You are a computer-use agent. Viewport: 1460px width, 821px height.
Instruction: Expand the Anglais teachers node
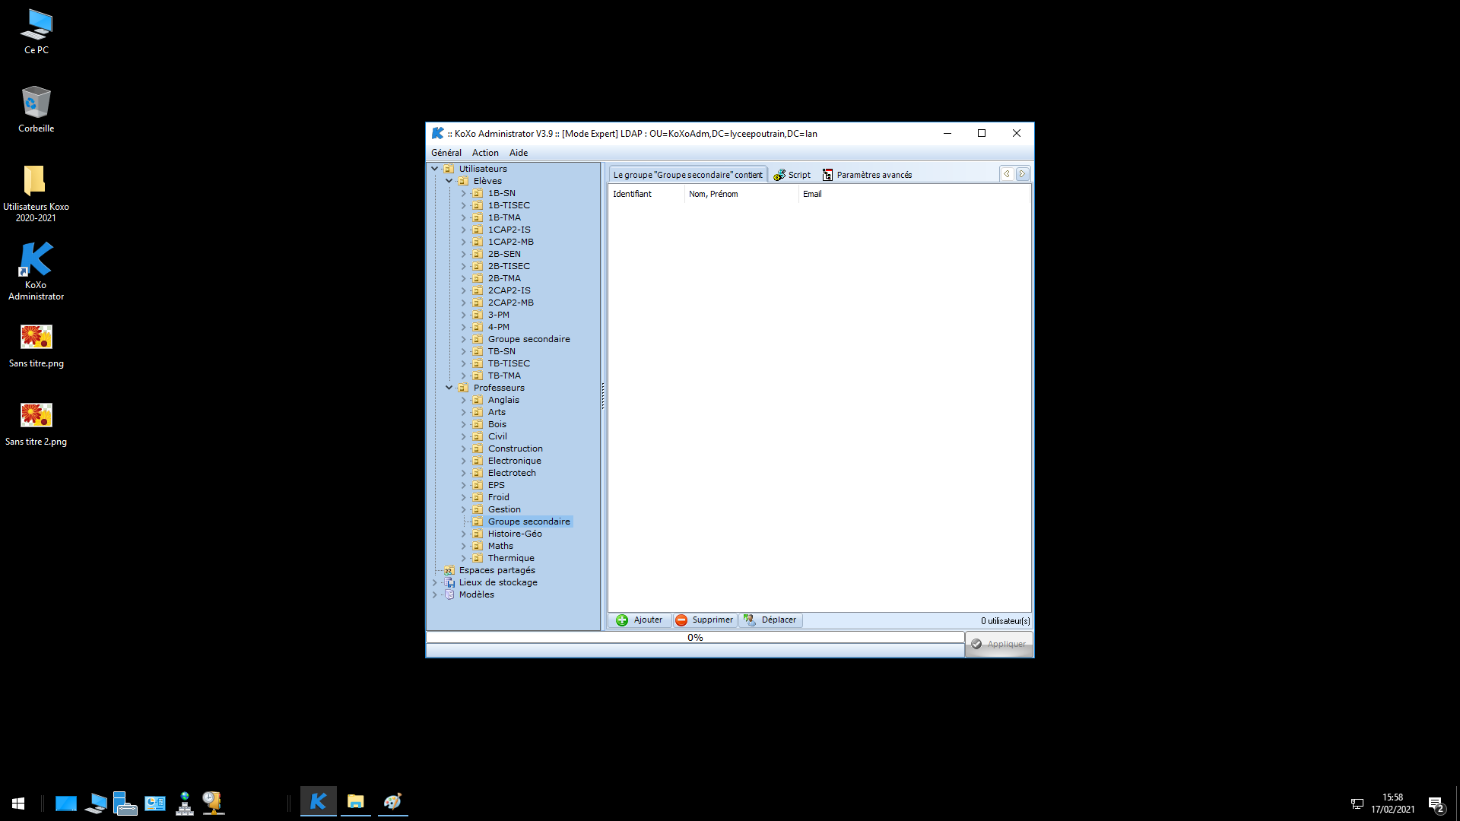[x=463, y=400]
